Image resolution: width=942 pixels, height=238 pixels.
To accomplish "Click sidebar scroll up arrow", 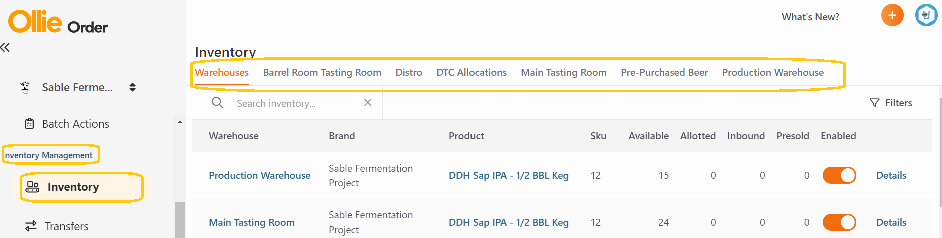I will (180, 122).
